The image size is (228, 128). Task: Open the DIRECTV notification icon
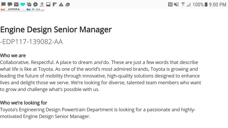pyautogui.click(x=42, y=5)
